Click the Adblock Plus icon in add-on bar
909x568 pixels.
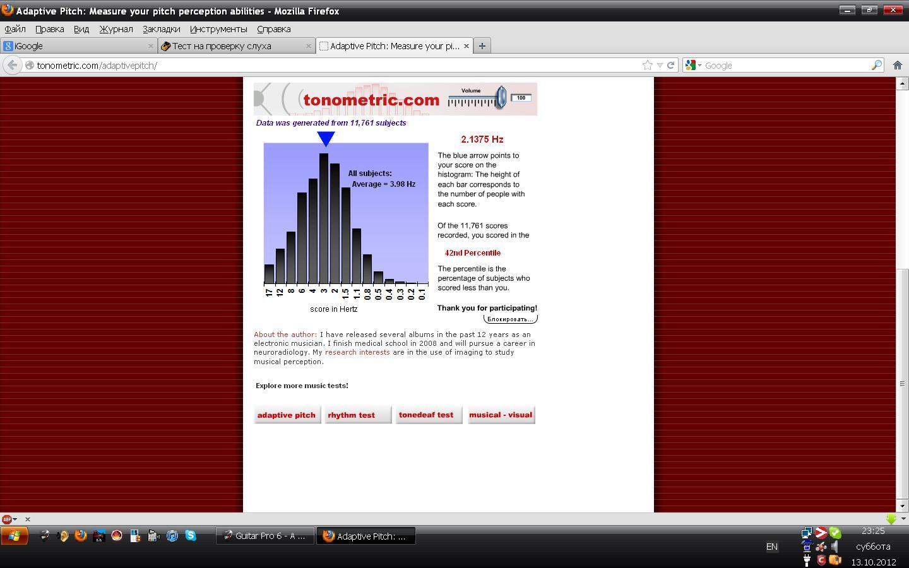coord(7,519)
